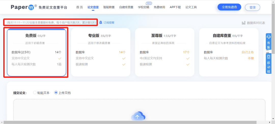275x124 pixels.
Task: Select the 至尊版 plan card
Action: coord(165,52)
